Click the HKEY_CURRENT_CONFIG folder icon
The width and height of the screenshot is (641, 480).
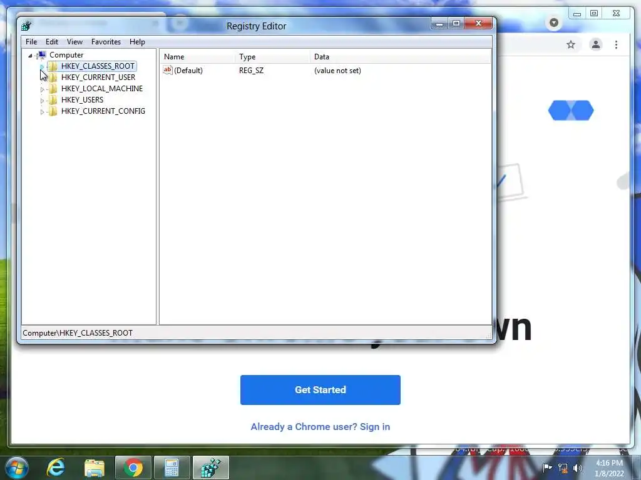click(53, 111)
